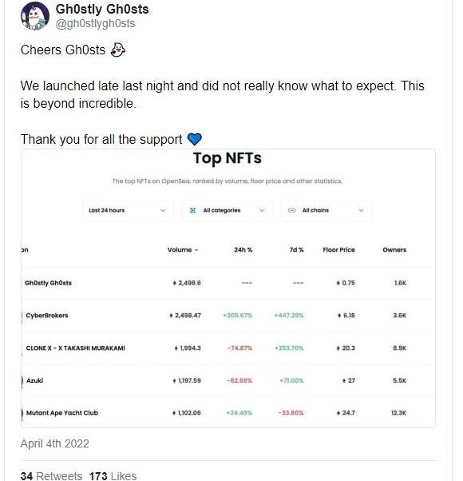Open CLONE X - X TAKASHI MURAKAMI collection

click(75, 348)
